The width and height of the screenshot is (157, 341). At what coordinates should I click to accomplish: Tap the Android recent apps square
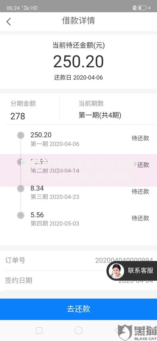point(39,331)
